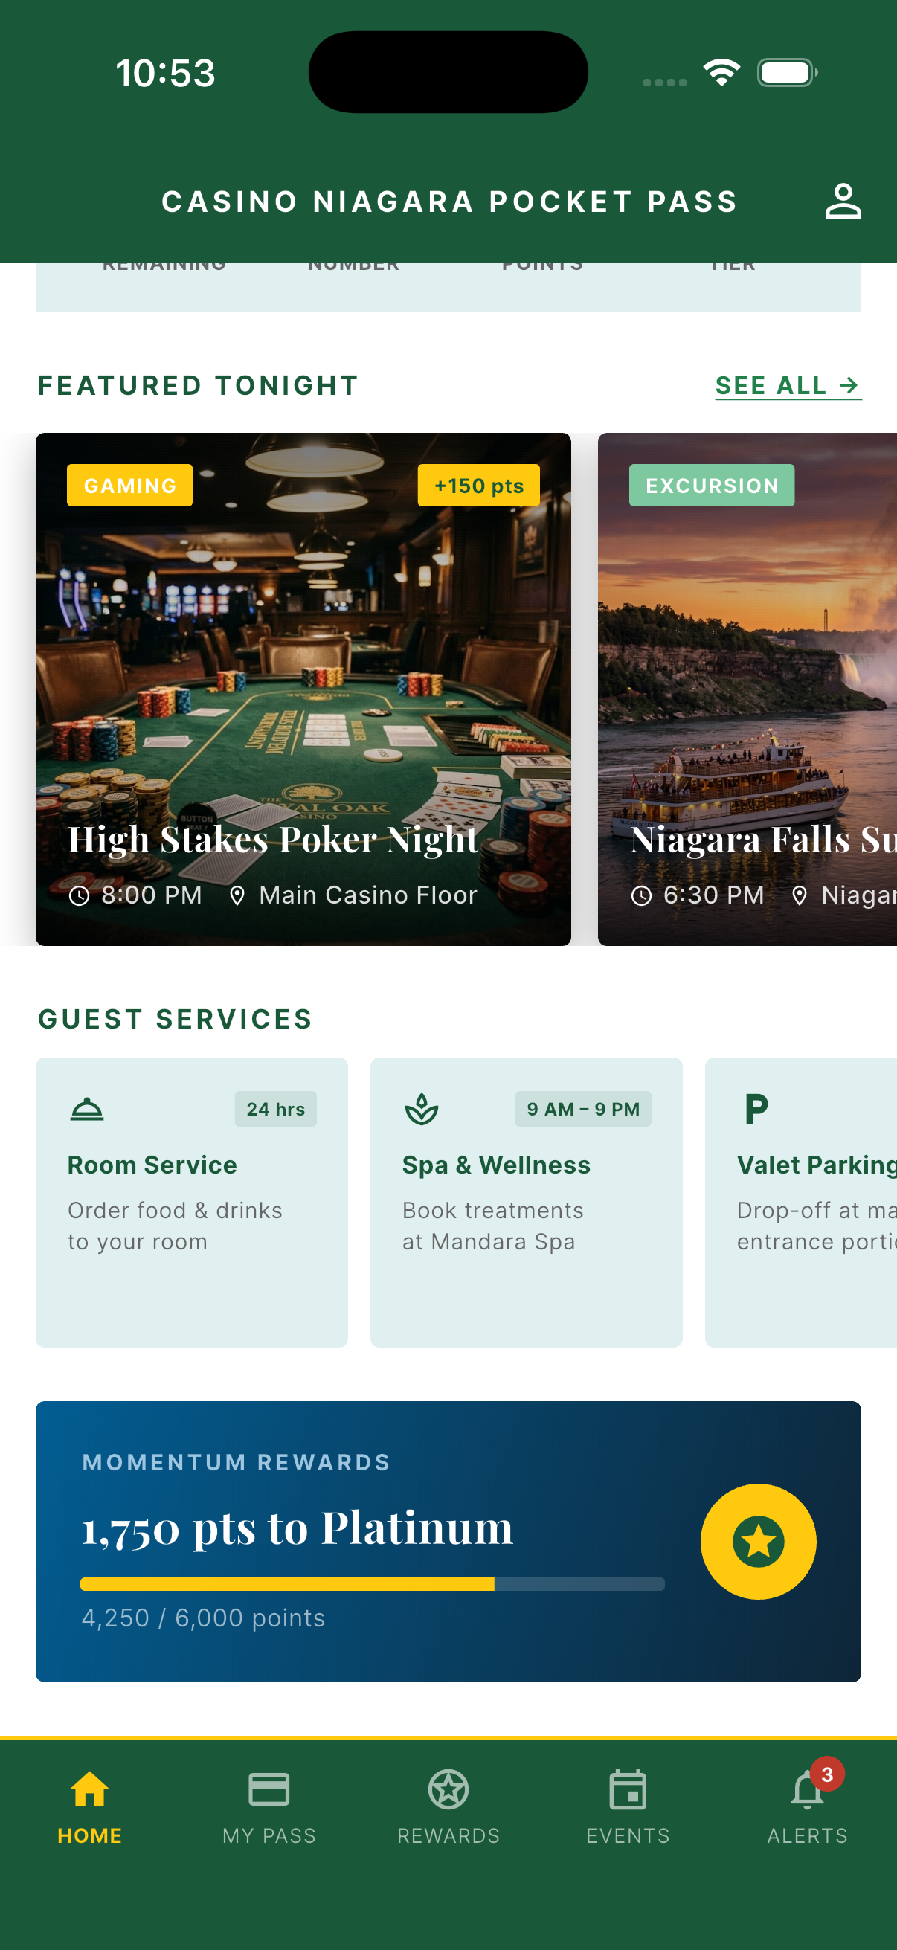The image size is (897, 1950).
Task: Tap the Home tab icon
Action: pos(89,1789)
